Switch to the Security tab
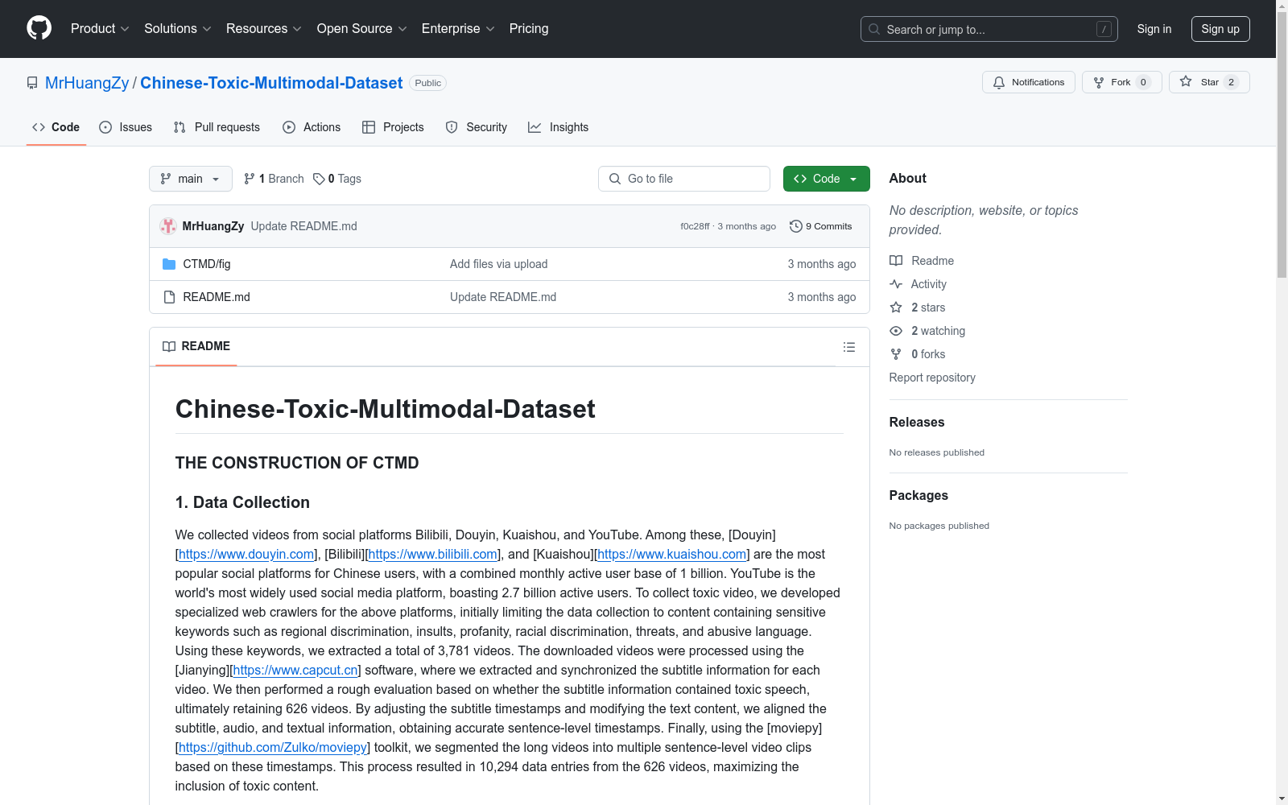The width and height of the screenshot is (1288, 805). pos(477,127)
